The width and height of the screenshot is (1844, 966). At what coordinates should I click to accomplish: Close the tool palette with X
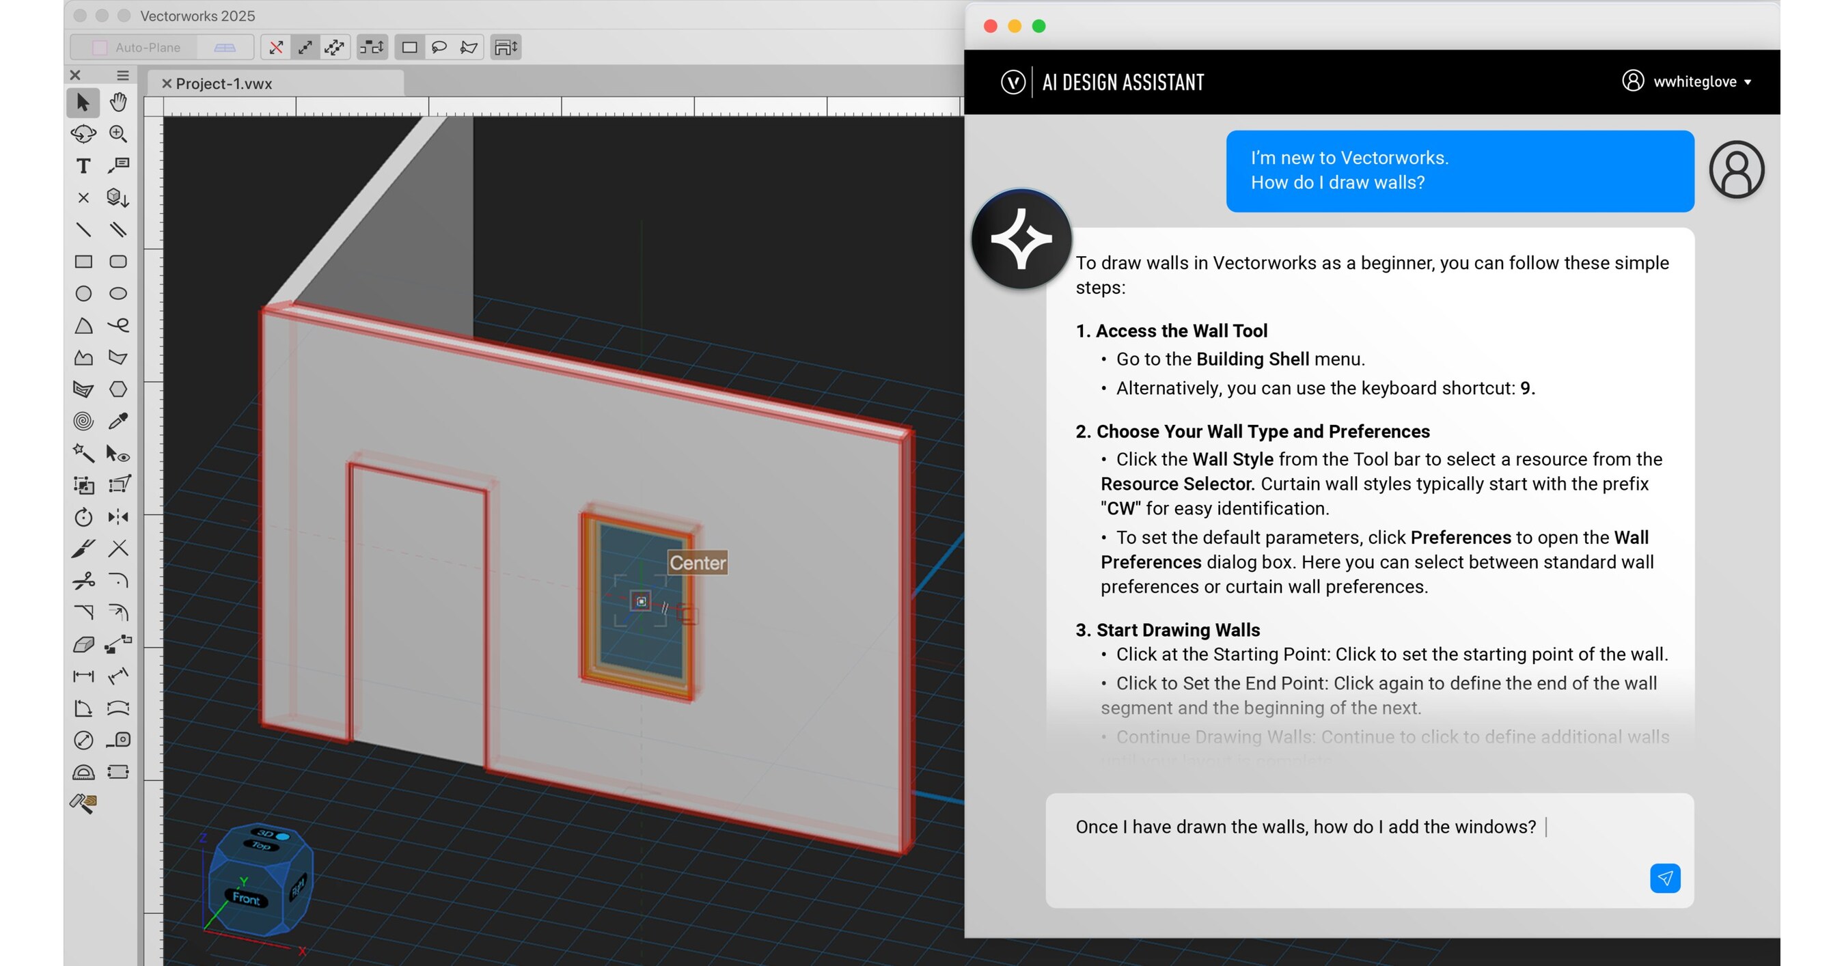pyautogui.click(x=75, y=75)
